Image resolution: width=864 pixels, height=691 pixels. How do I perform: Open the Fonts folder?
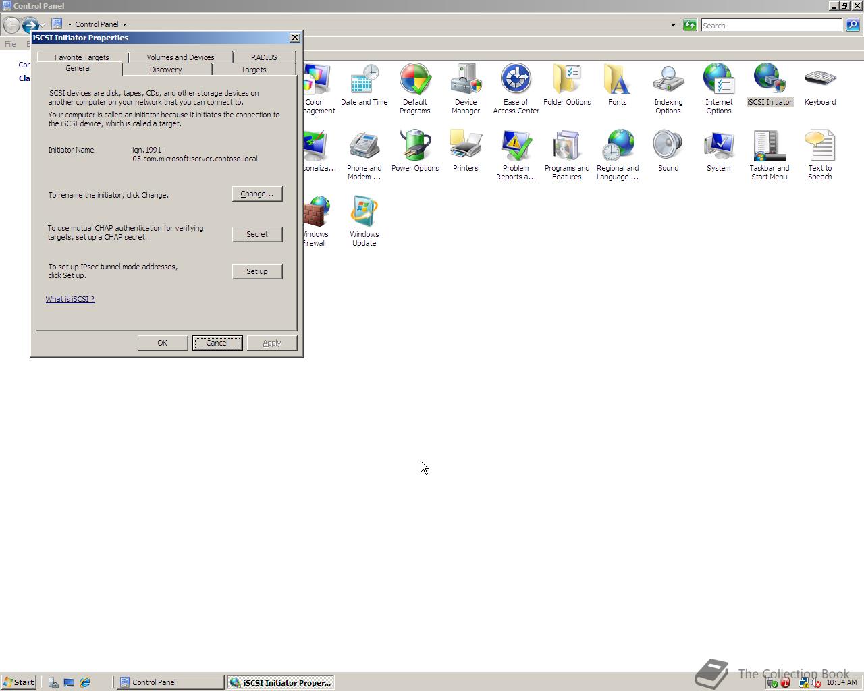coord(617,86)
